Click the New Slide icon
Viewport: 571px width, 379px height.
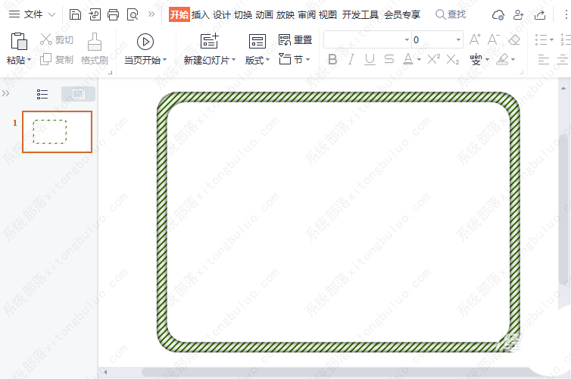[209, 42]
